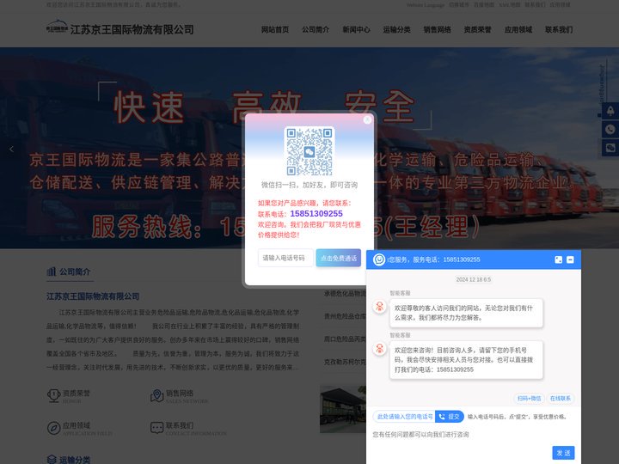This screenshot has width=619, height=464.
Task: Click the 资质荣誉 trophy icon
Action: (x=53, y=396)
